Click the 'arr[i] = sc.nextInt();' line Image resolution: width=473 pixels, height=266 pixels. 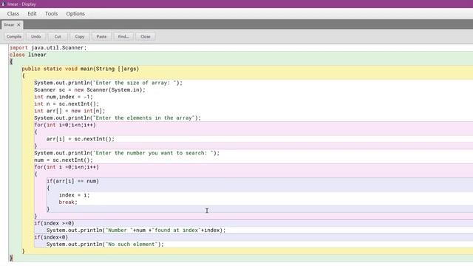click(x=81, y=139)
